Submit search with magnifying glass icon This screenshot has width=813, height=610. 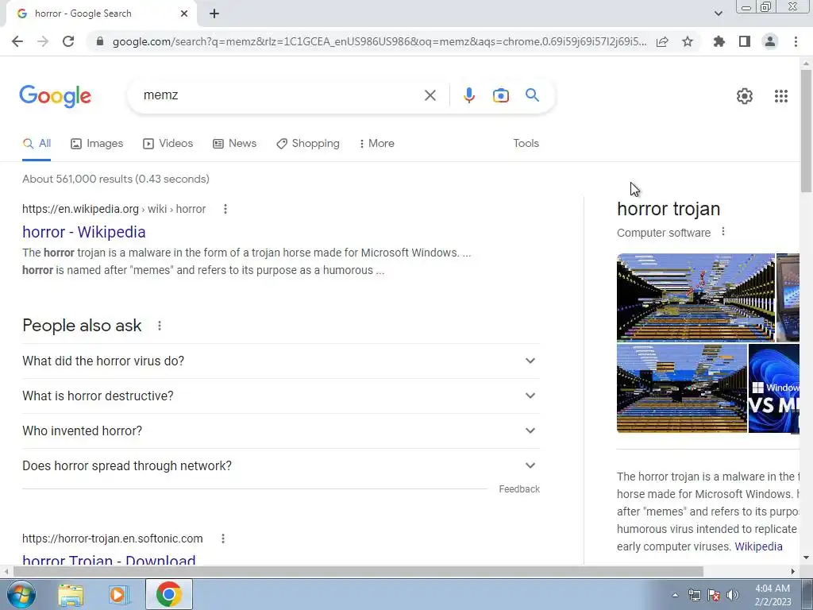tap(532, 95)
